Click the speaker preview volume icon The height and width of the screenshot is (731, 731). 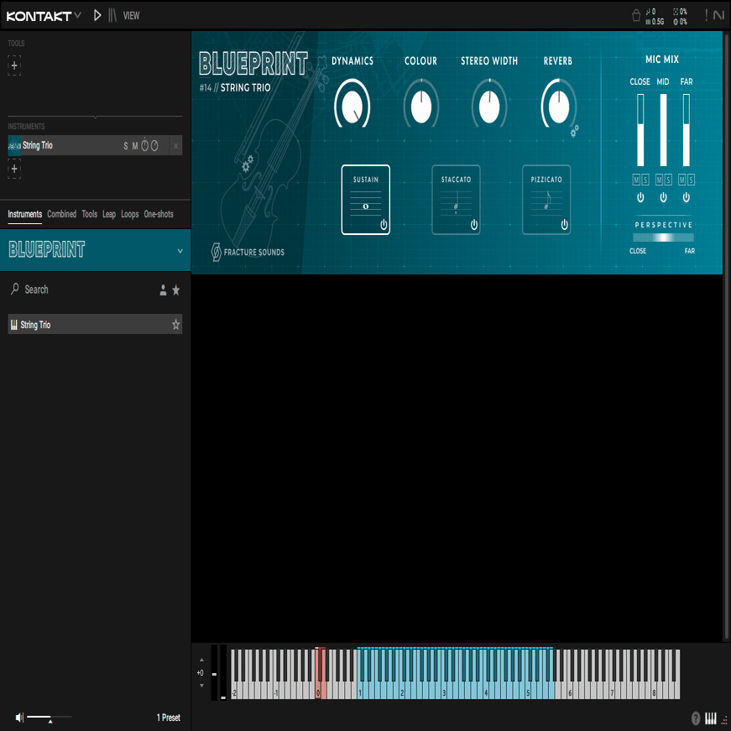19,718
